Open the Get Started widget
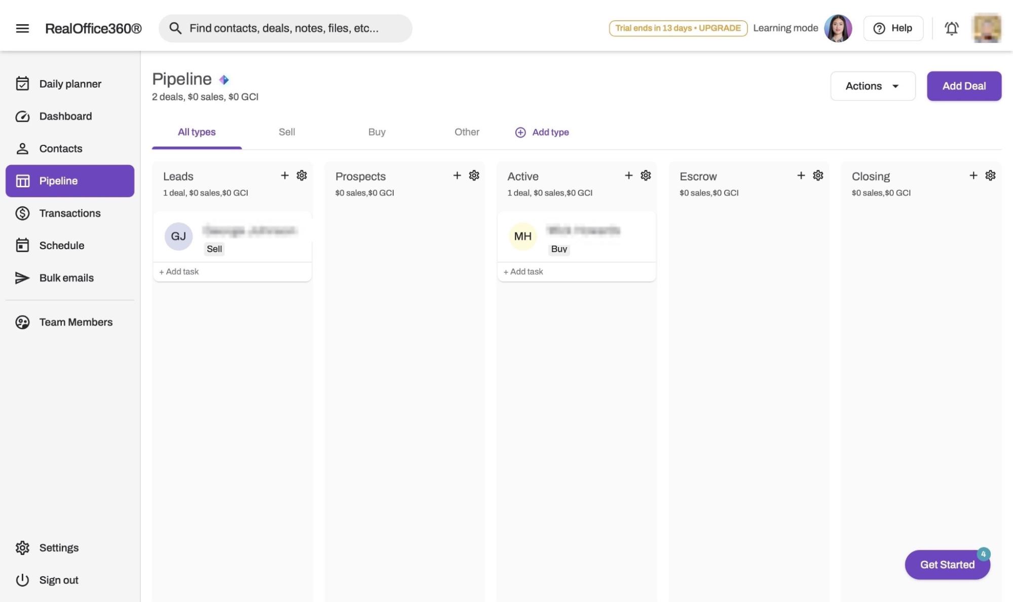 (x=947, y=565)
